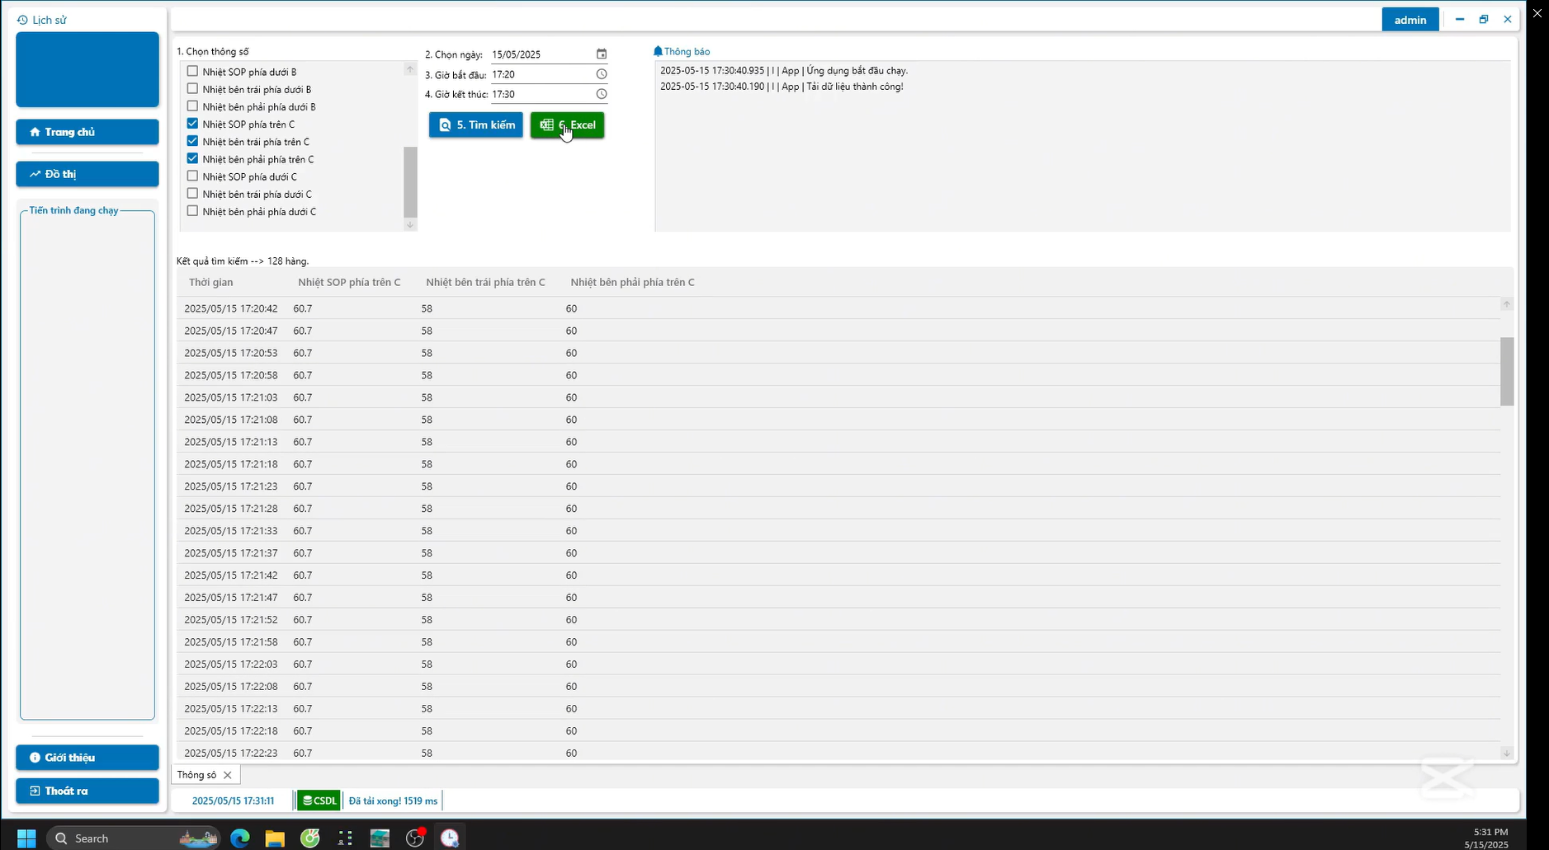This screenshot has height=850, width=1549.
Task: Open Microsoft Edge from the taskbar
Action: point(240,838)
